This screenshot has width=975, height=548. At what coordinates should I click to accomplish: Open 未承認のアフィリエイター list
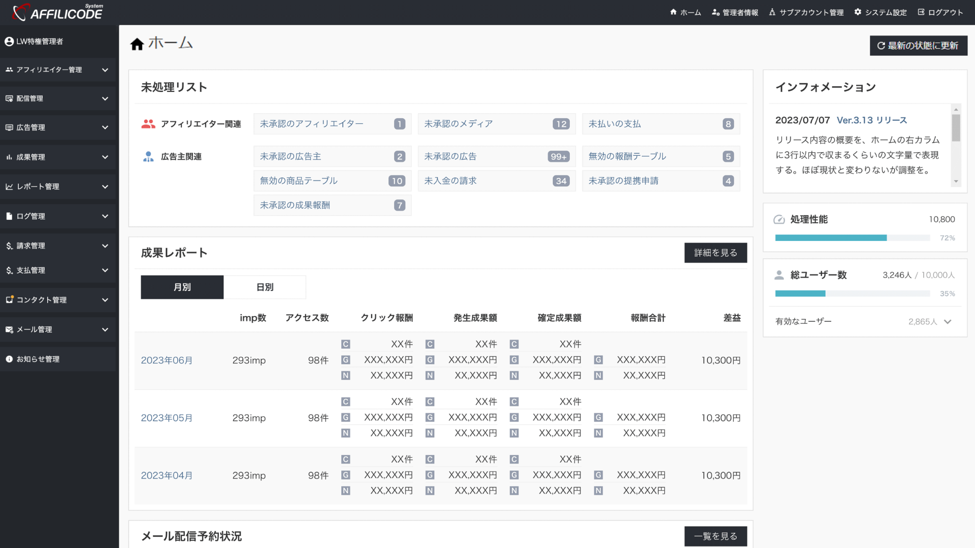(x=333, y=124)
